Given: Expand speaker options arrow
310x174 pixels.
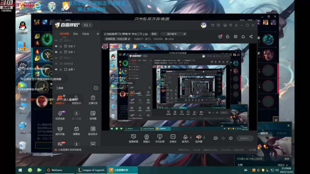Looking at the screenshot, I should click(x=204, y=137).
